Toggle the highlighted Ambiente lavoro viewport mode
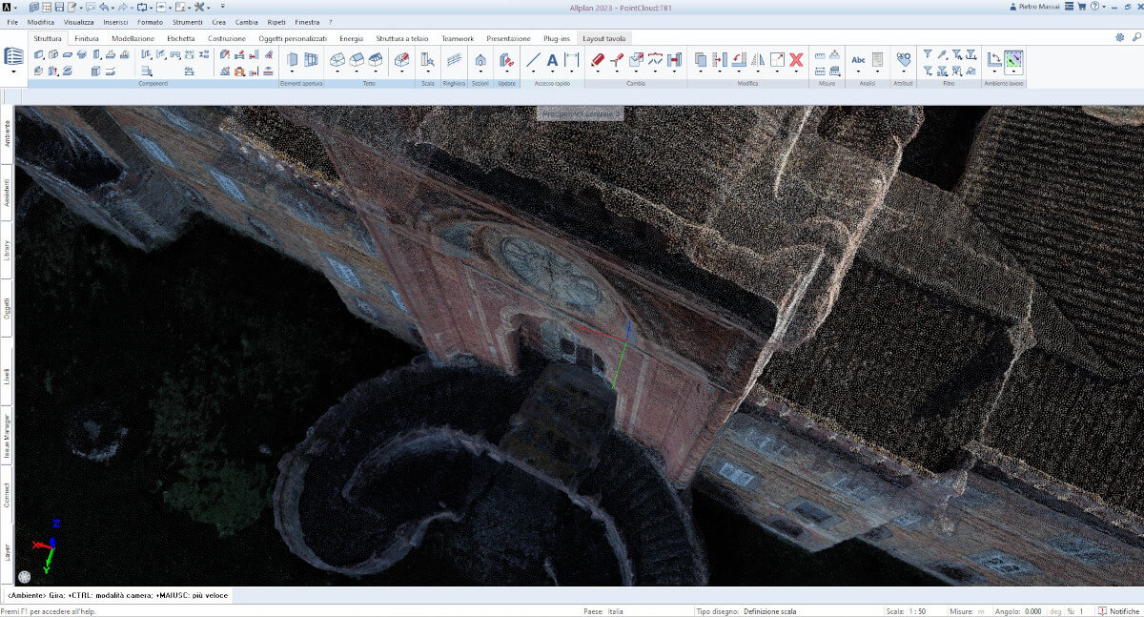The image size is (1144, 617). pyautogui.click(x=1013, y=60)
